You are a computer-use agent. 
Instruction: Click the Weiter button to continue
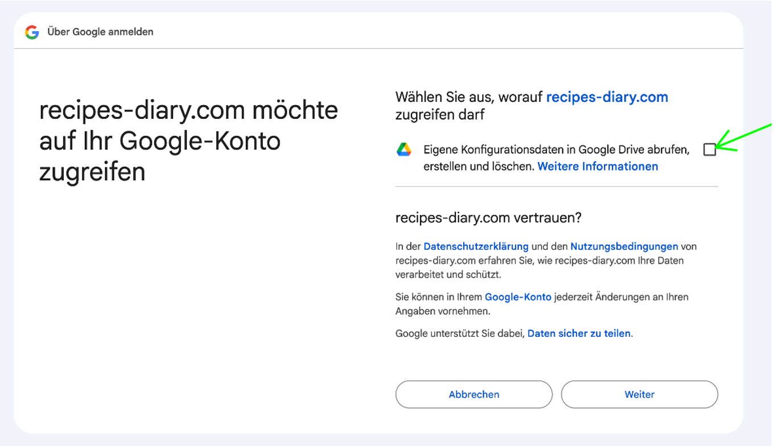(x=639, y=394)
